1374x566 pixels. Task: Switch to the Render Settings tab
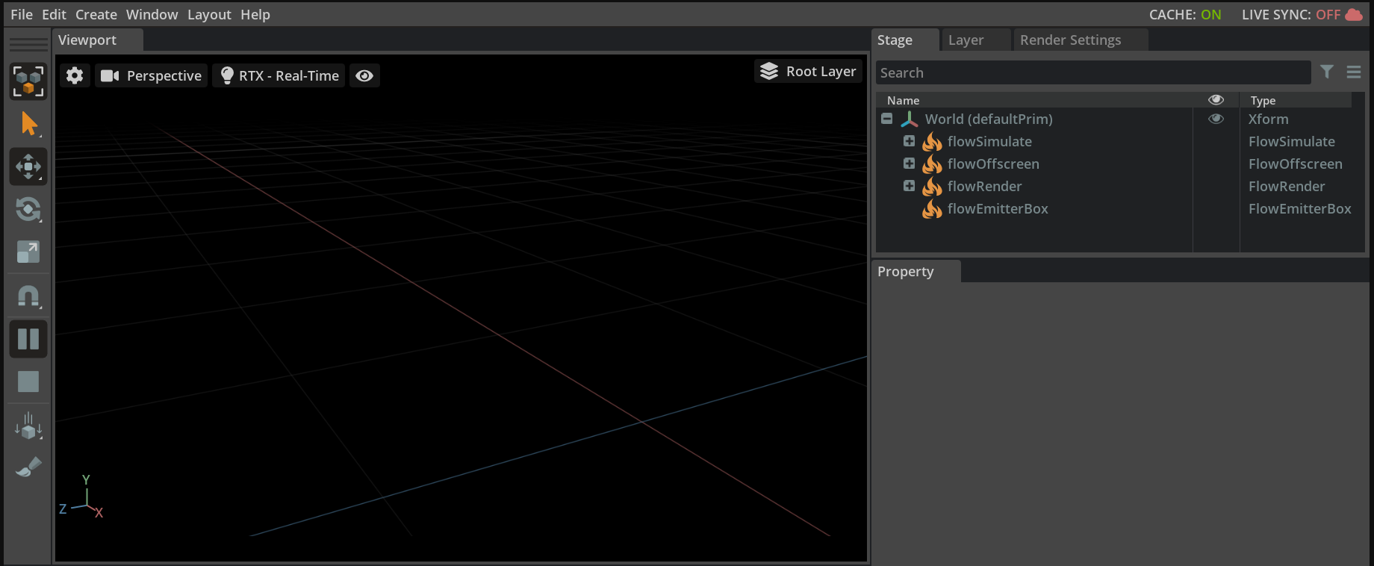1080,40
